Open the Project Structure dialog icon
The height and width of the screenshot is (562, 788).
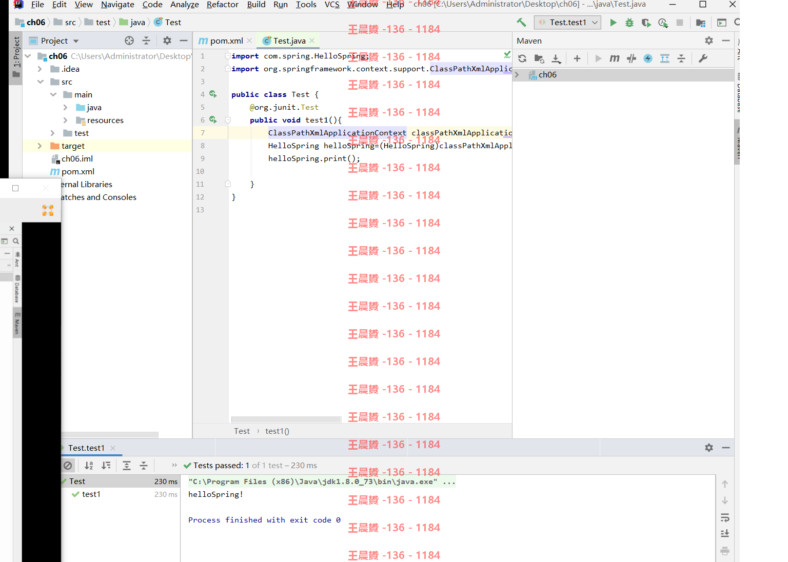click(700, 23)
